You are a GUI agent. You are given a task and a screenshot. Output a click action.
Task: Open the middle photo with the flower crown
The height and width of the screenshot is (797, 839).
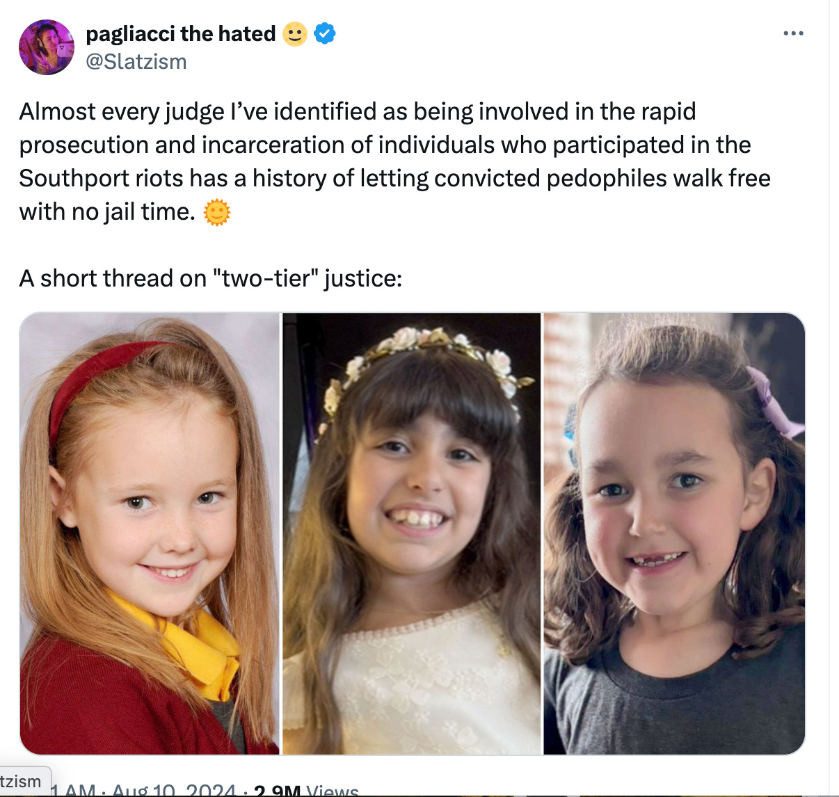[412, 533]
